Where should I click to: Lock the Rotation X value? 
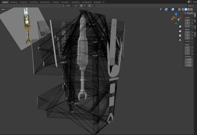[192, 32]
